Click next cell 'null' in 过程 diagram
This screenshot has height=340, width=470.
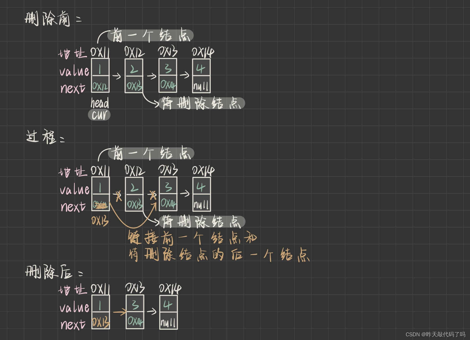[x=201, y=203]
